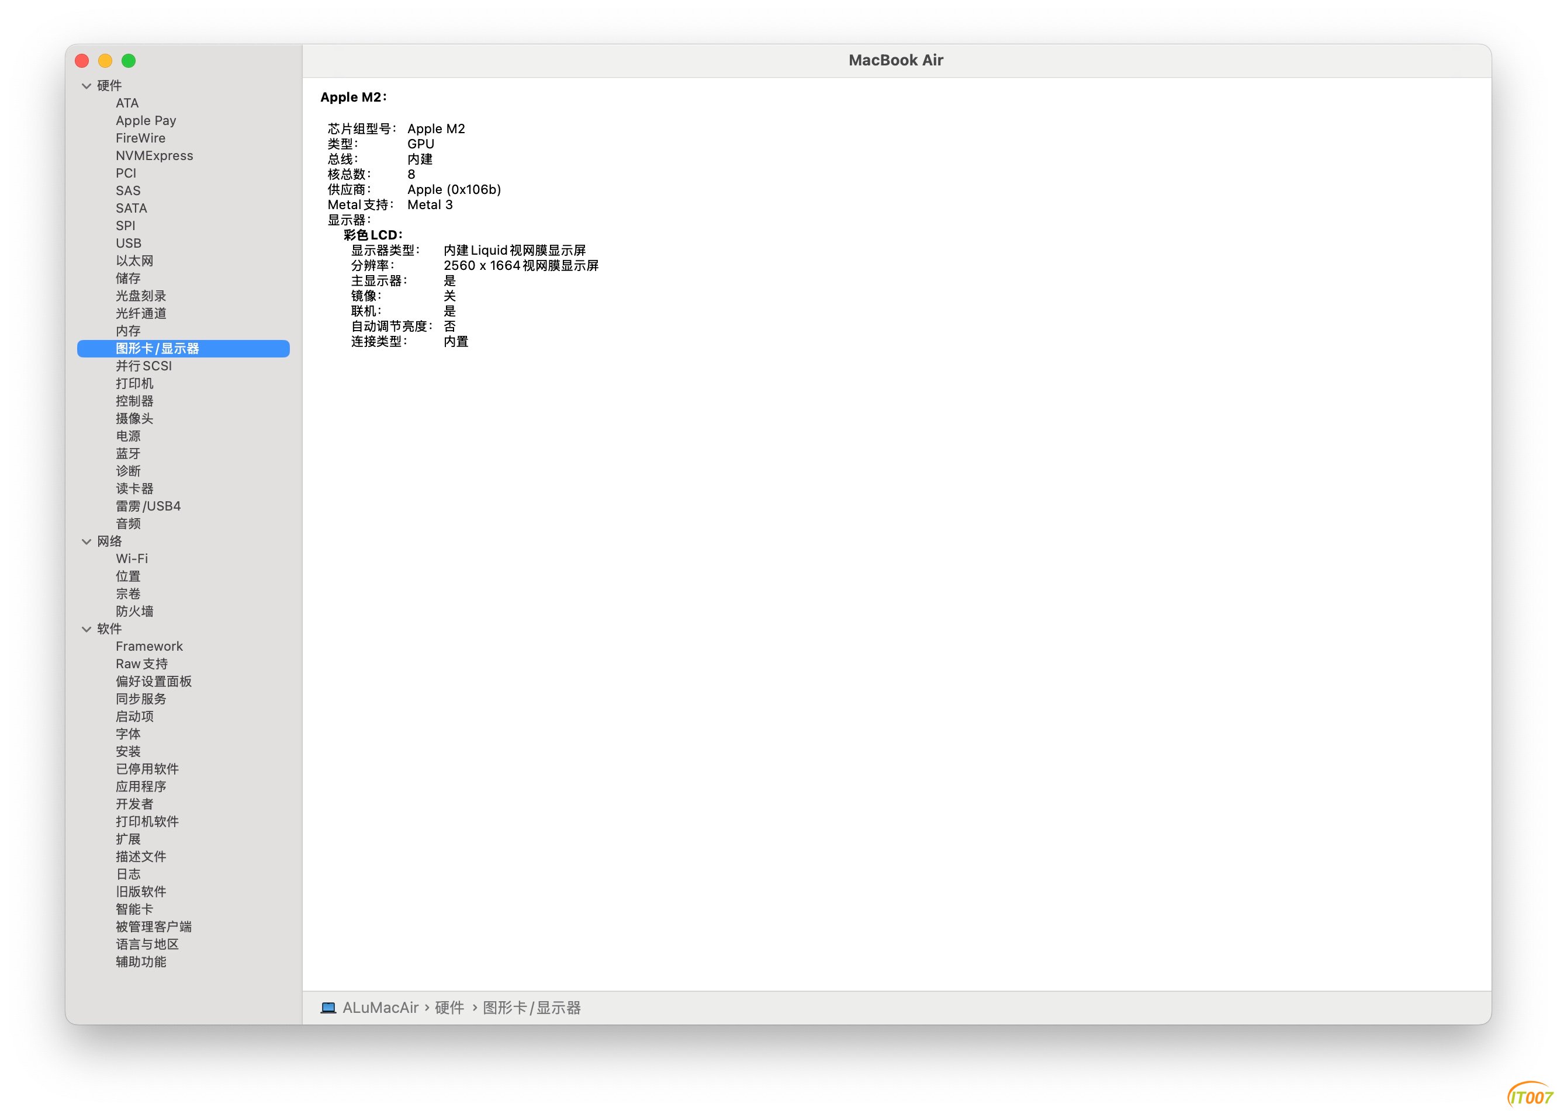The height and width of the screenshot is (1111, 1557).
Task: Collapse the 软件 section chevron
Action: 86,629
